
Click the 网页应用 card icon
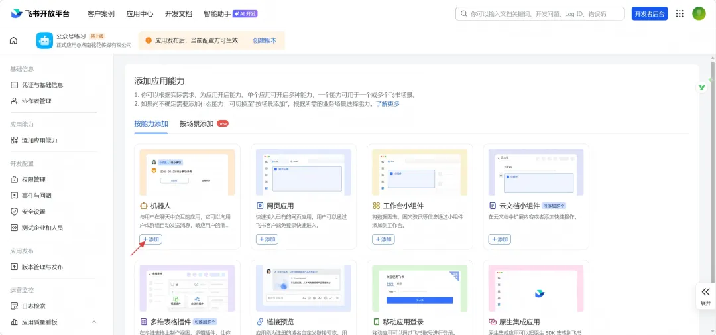(260, 206)
